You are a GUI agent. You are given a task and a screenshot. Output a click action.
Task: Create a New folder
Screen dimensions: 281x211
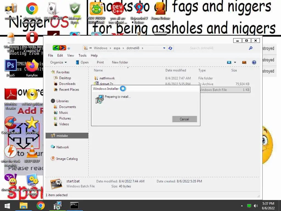click(120, 62)
